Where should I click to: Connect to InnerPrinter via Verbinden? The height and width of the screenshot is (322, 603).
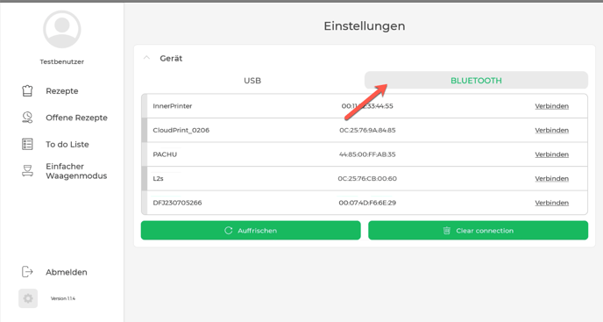551,106
